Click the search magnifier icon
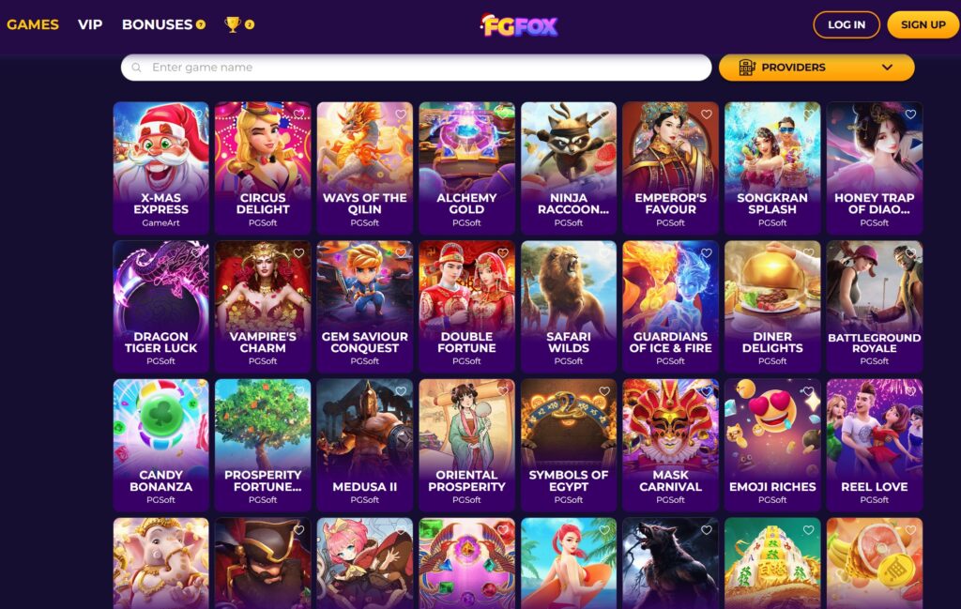 click(137, 68)
